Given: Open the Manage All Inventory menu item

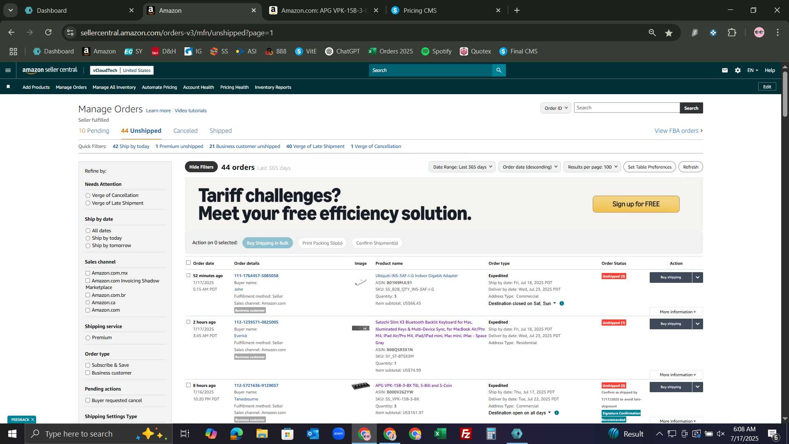Looking at the screenshot, I should (114, 87).
